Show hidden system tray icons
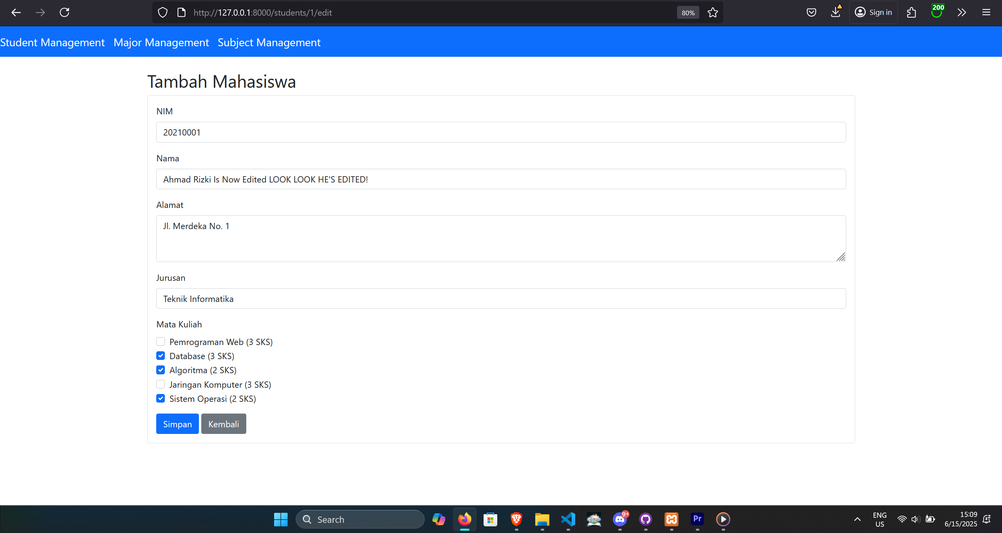Image resolution: width=1002 pixels, height=533 pixels. click(x=857, y=519)
